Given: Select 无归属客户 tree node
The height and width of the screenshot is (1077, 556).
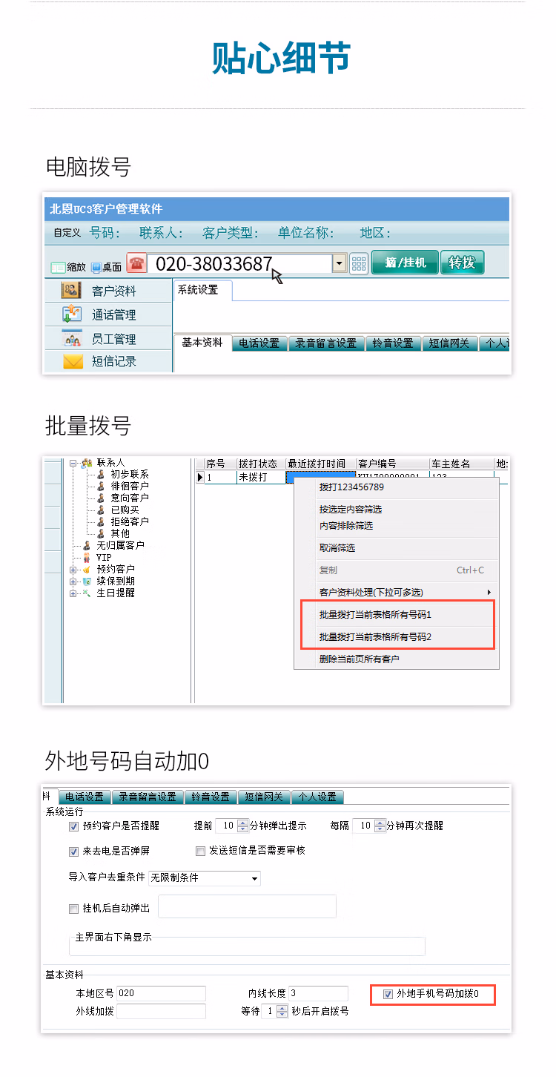Looking at the screenshot, I should point(119,545).
